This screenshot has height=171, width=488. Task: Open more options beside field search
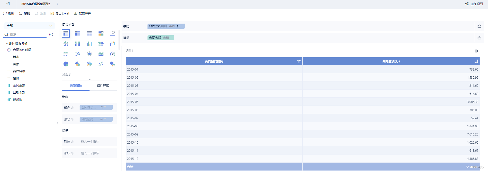tap(51, 35)
